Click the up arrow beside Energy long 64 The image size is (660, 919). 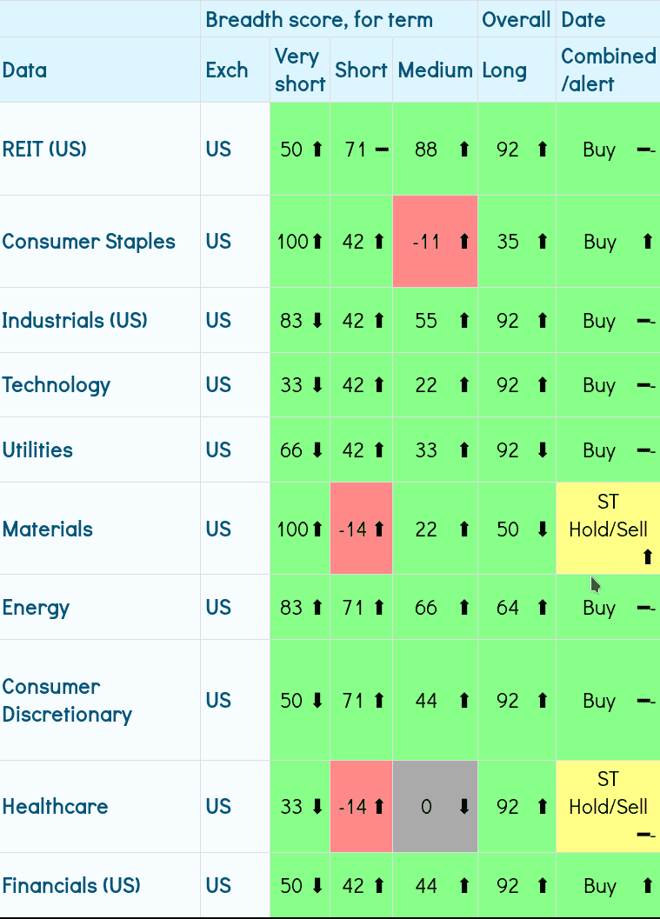click(x=543, y=608)
